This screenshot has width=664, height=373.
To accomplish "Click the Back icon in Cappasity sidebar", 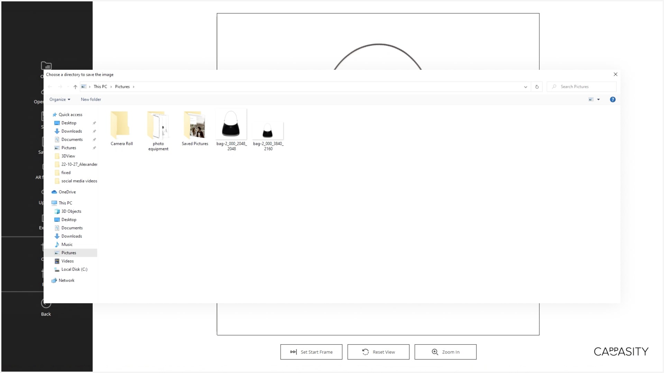I will click(46, 304).
